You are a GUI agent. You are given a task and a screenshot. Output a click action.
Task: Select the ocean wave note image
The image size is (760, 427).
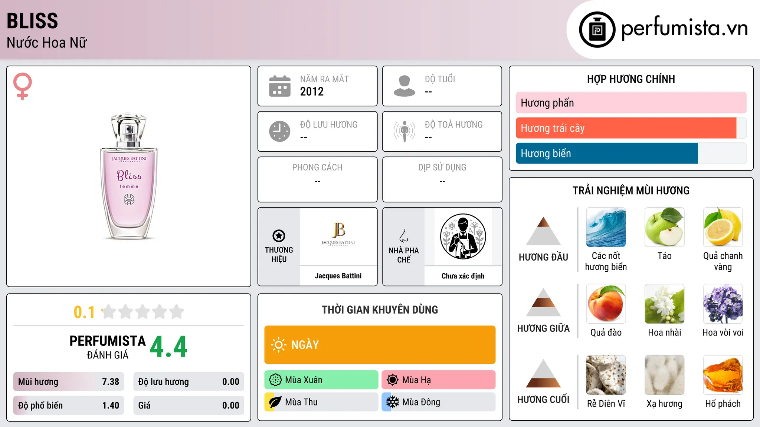click(606, 227)
